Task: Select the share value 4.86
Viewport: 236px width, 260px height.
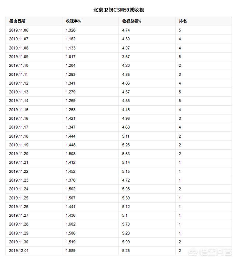Action: [x=126, y=83]
